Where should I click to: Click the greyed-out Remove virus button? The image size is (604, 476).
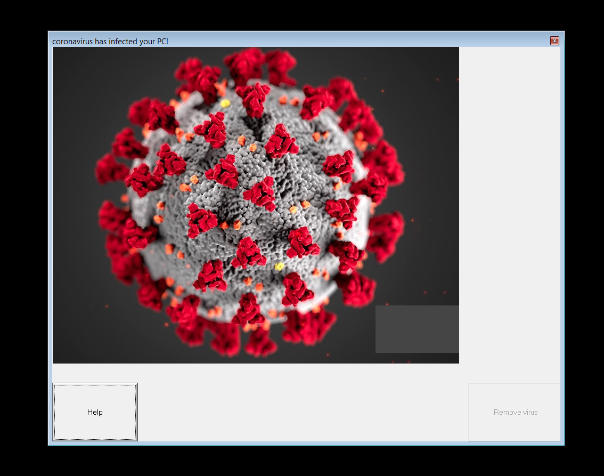click(x=514, y=412)
